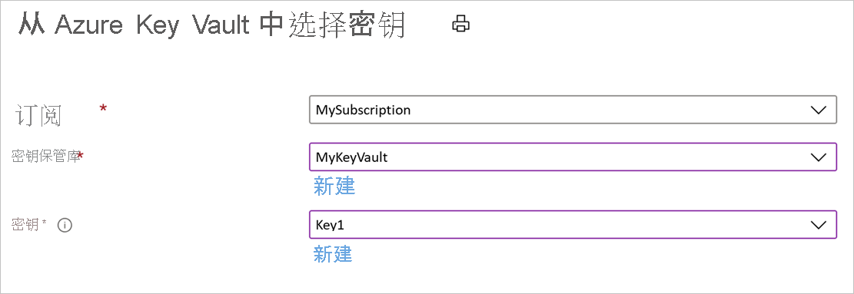Select the MySubscription text in subscription field
Screen dimensions: 854x294
(x=363, y=111)
